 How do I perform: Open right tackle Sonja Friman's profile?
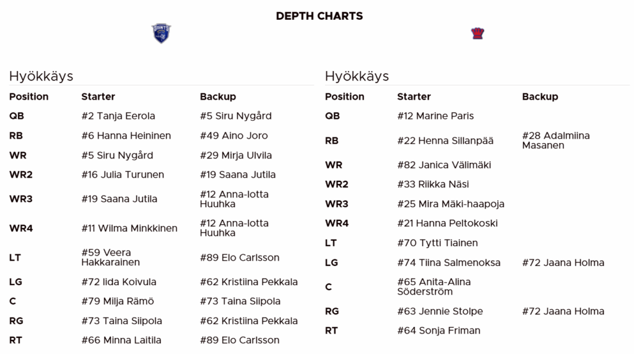click(438, 330)
